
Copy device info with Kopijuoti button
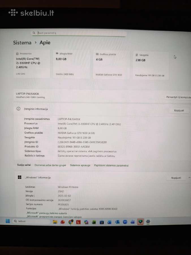pyautogui.click(x=179, y=110)
